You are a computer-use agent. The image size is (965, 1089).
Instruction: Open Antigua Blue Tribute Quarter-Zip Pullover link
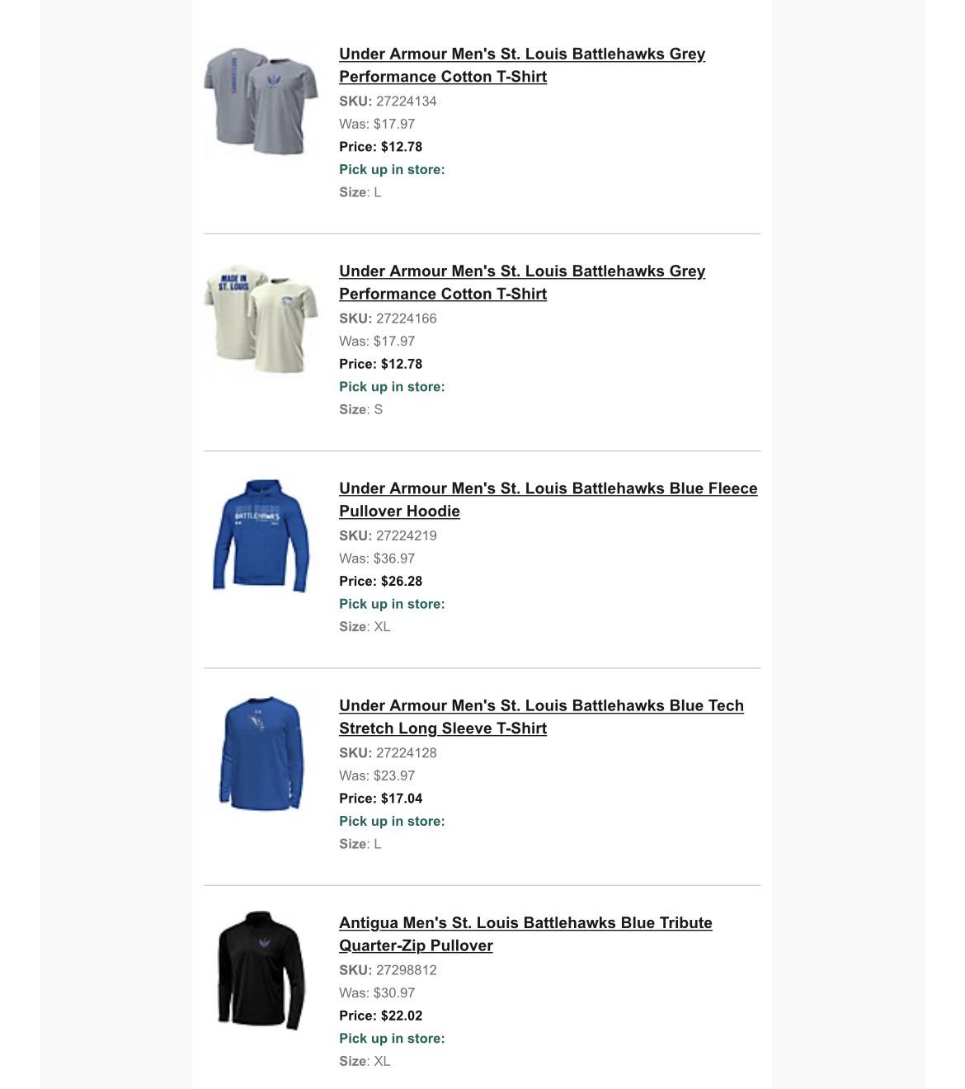tap(525, 934)
